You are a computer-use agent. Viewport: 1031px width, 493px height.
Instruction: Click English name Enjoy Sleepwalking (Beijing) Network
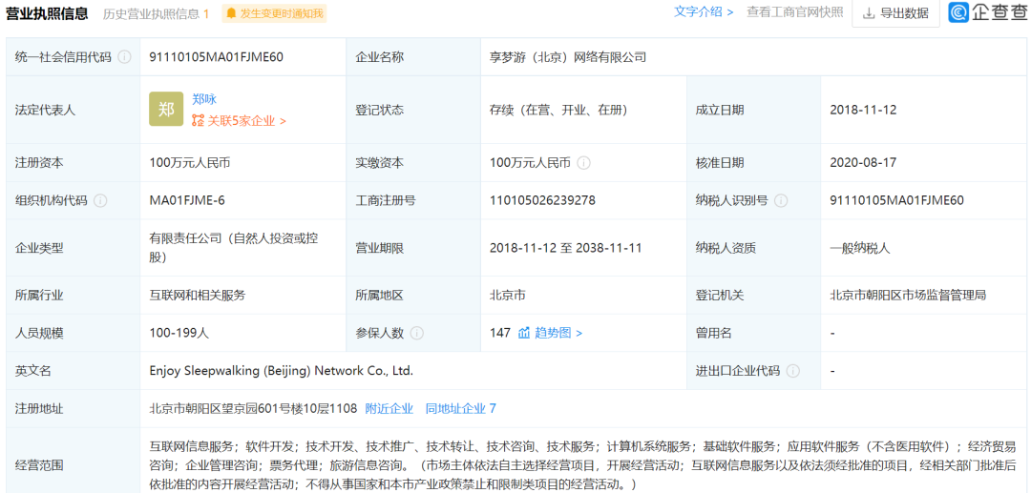click(282, 371)
